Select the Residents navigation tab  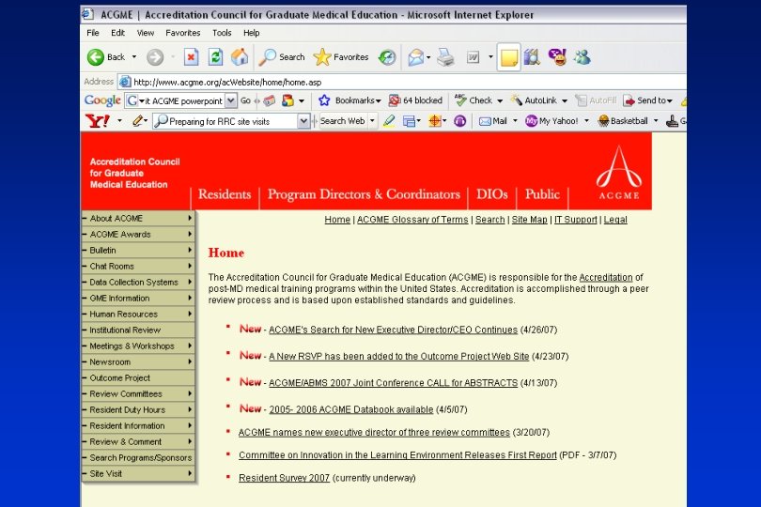tap(225, 194)
